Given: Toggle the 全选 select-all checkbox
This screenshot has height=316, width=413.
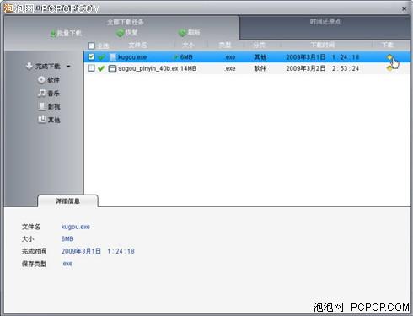Looking at the screenshot, I should pos(91,46).
